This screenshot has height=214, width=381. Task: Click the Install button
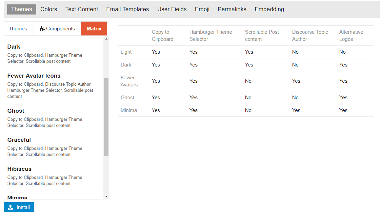click(19, 207)
